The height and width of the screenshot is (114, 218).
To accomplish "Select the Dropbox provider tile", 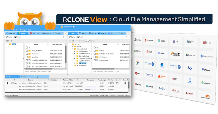I will coord(206,70).
